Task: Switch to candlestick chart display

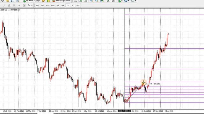Action: 81,1
